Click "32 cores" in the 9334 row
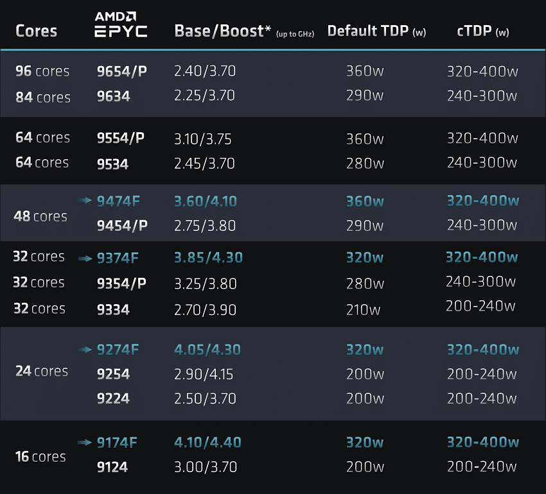Screen dimensions: 546x494 click(39, 309)
